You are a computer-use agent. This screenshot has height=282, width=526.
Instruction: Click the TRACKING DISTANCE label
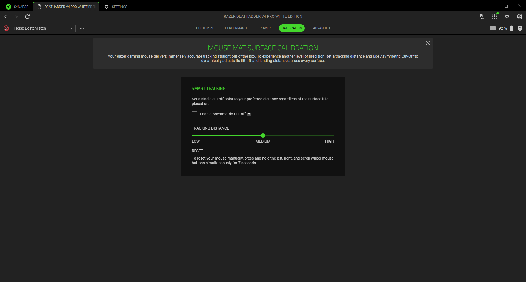click(210, 128)
